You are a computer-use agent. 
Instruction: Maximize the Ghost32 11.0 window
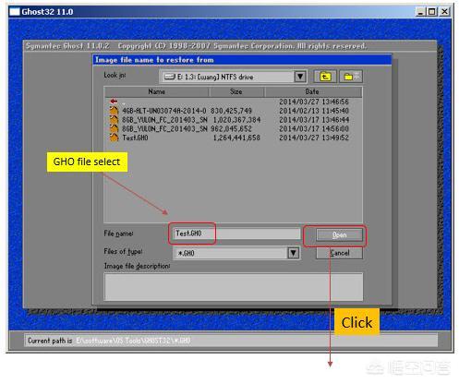(432, 12)
